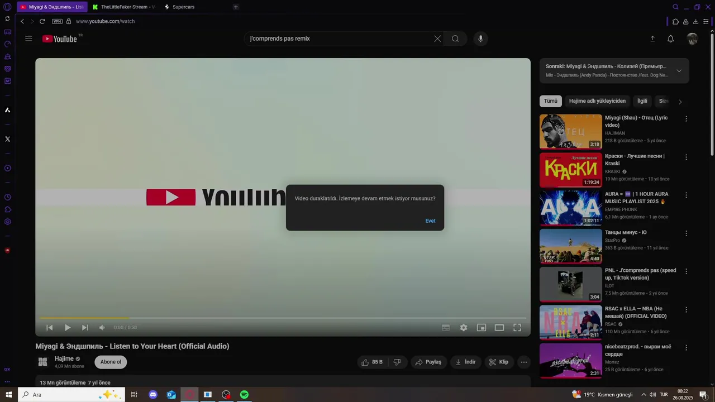Open browser downloads toolbar icon
Screen dimensions: 715x402
pyautogui.click(x=695, y=21)
